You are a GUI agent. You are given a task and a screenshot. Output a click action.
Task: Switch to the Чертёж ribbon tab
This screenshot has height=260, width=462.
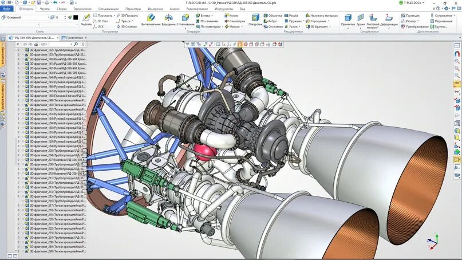(x=45, y=9)
